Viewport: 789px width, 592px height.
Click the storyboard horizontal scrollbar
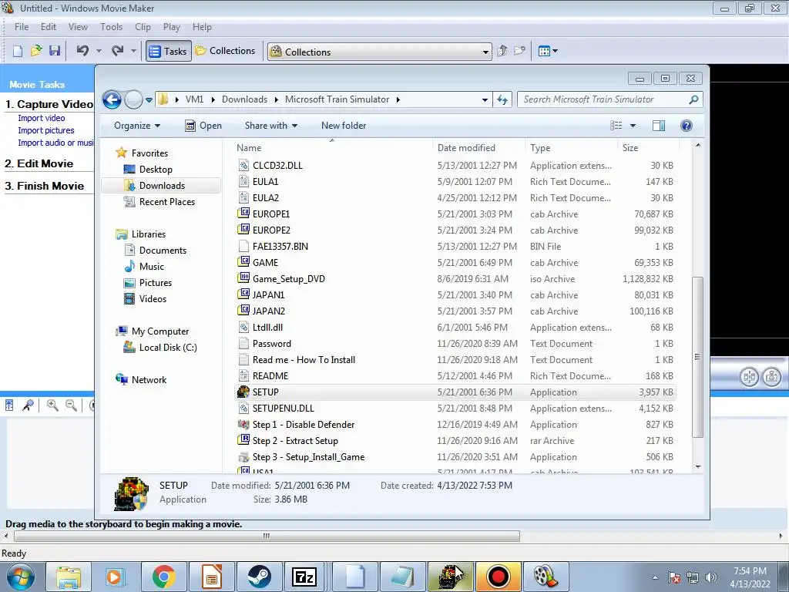(267, 536)
